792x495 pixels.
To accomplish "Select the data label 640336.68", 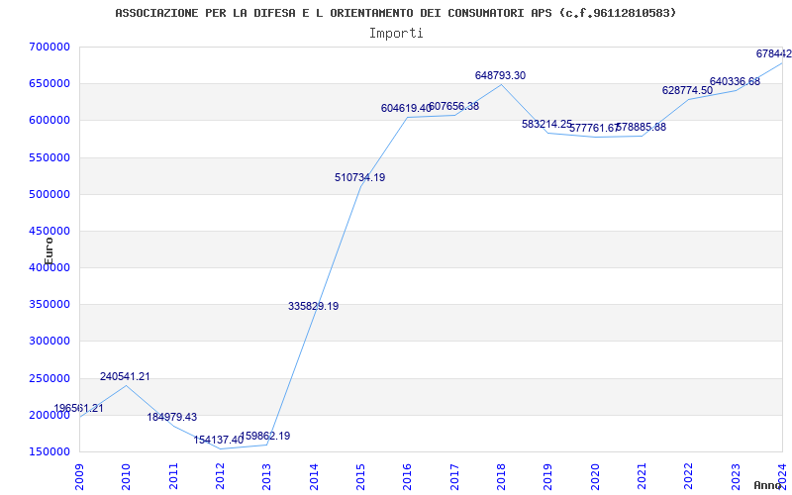I will pos(735,82).
